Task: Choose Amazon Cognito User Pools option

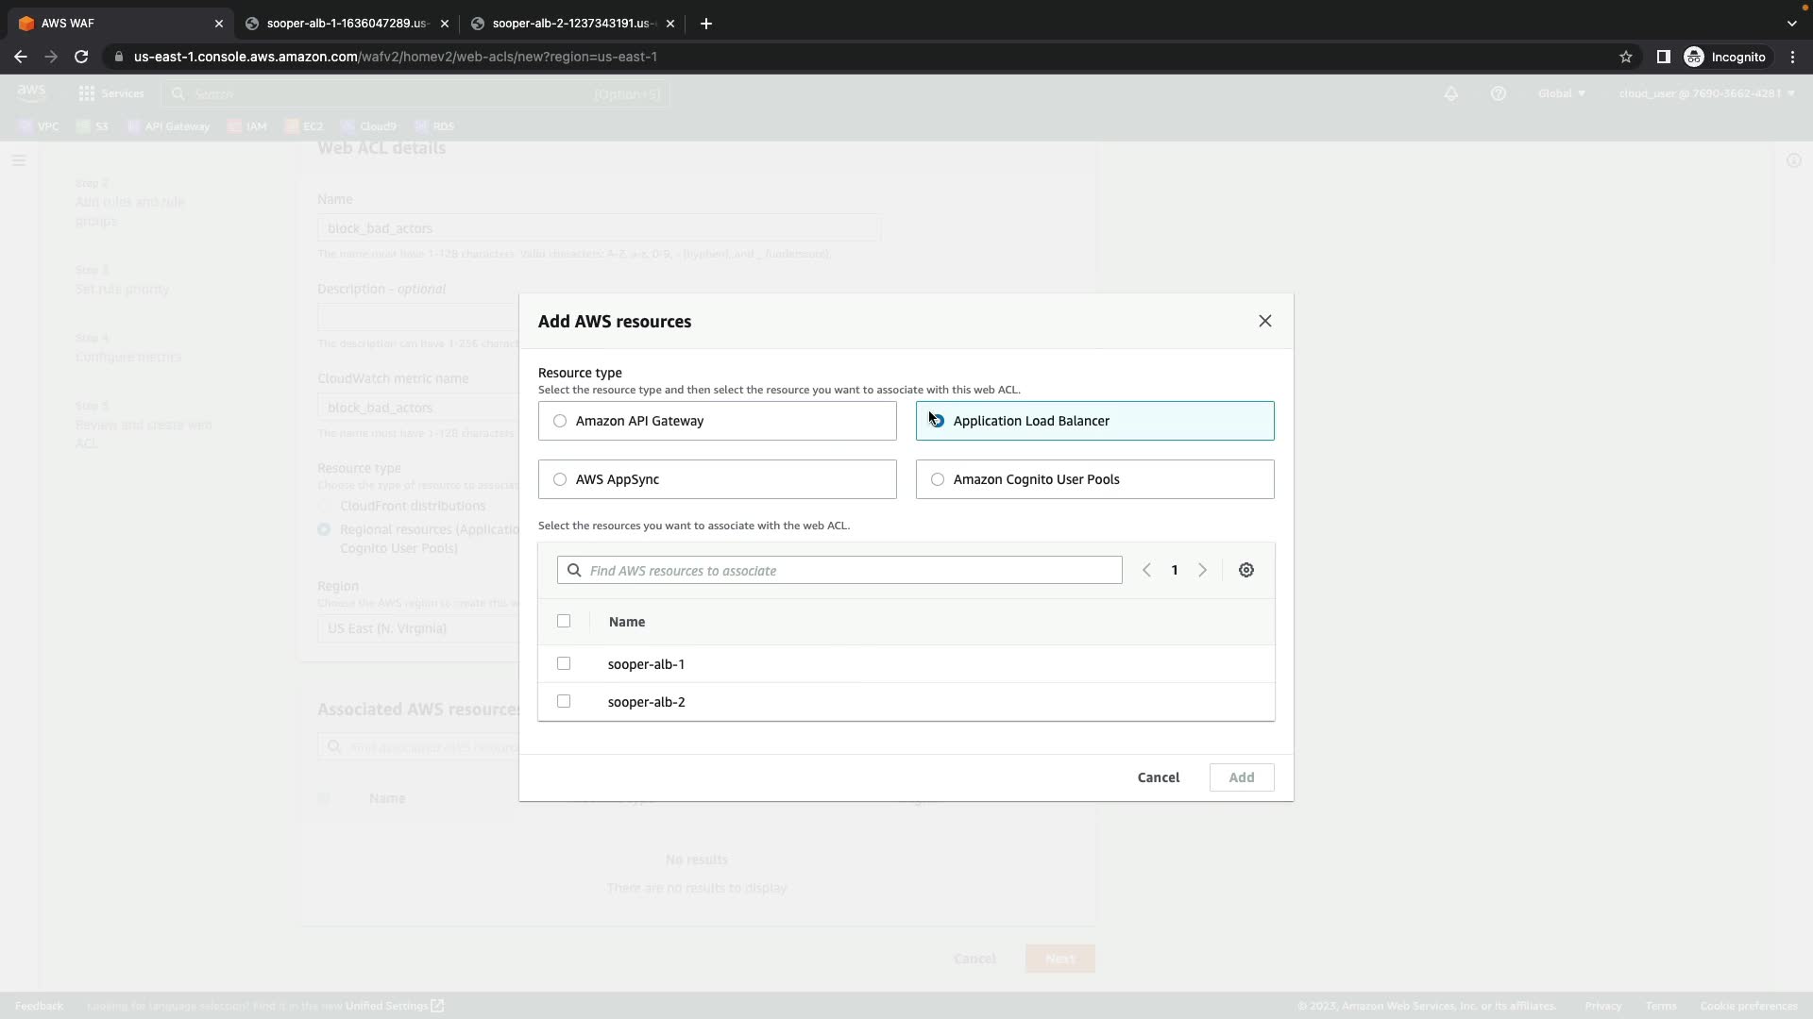Action: tap(938, 479)
